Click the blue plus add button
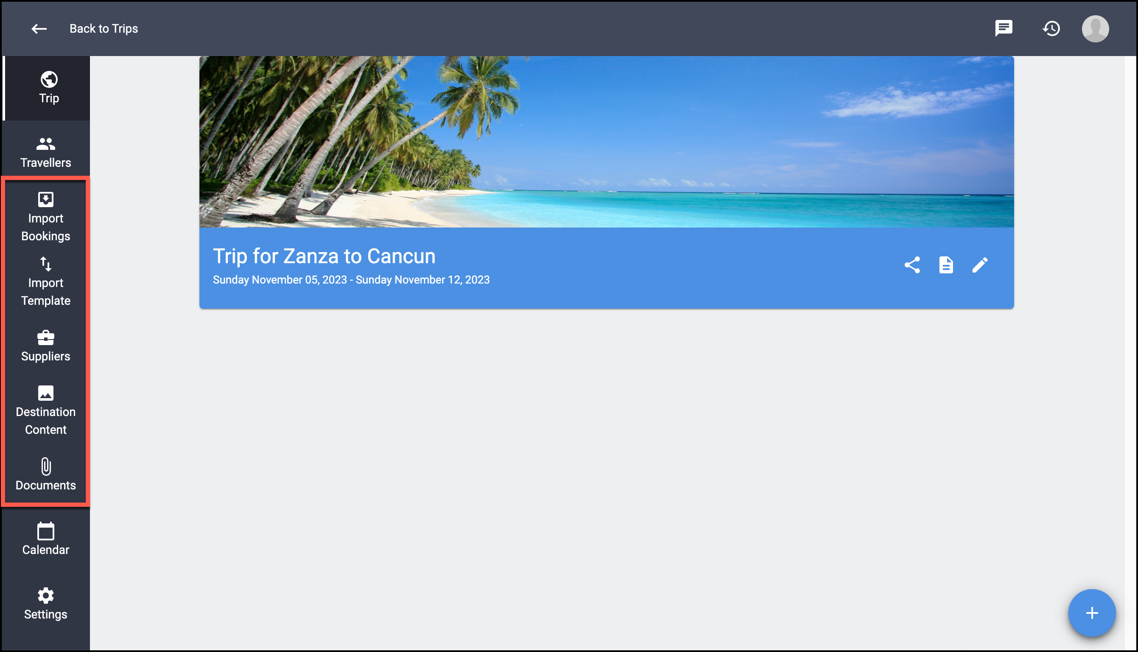The width and height of the screenshot is (1138, 652). click(x=1092, y=613)
